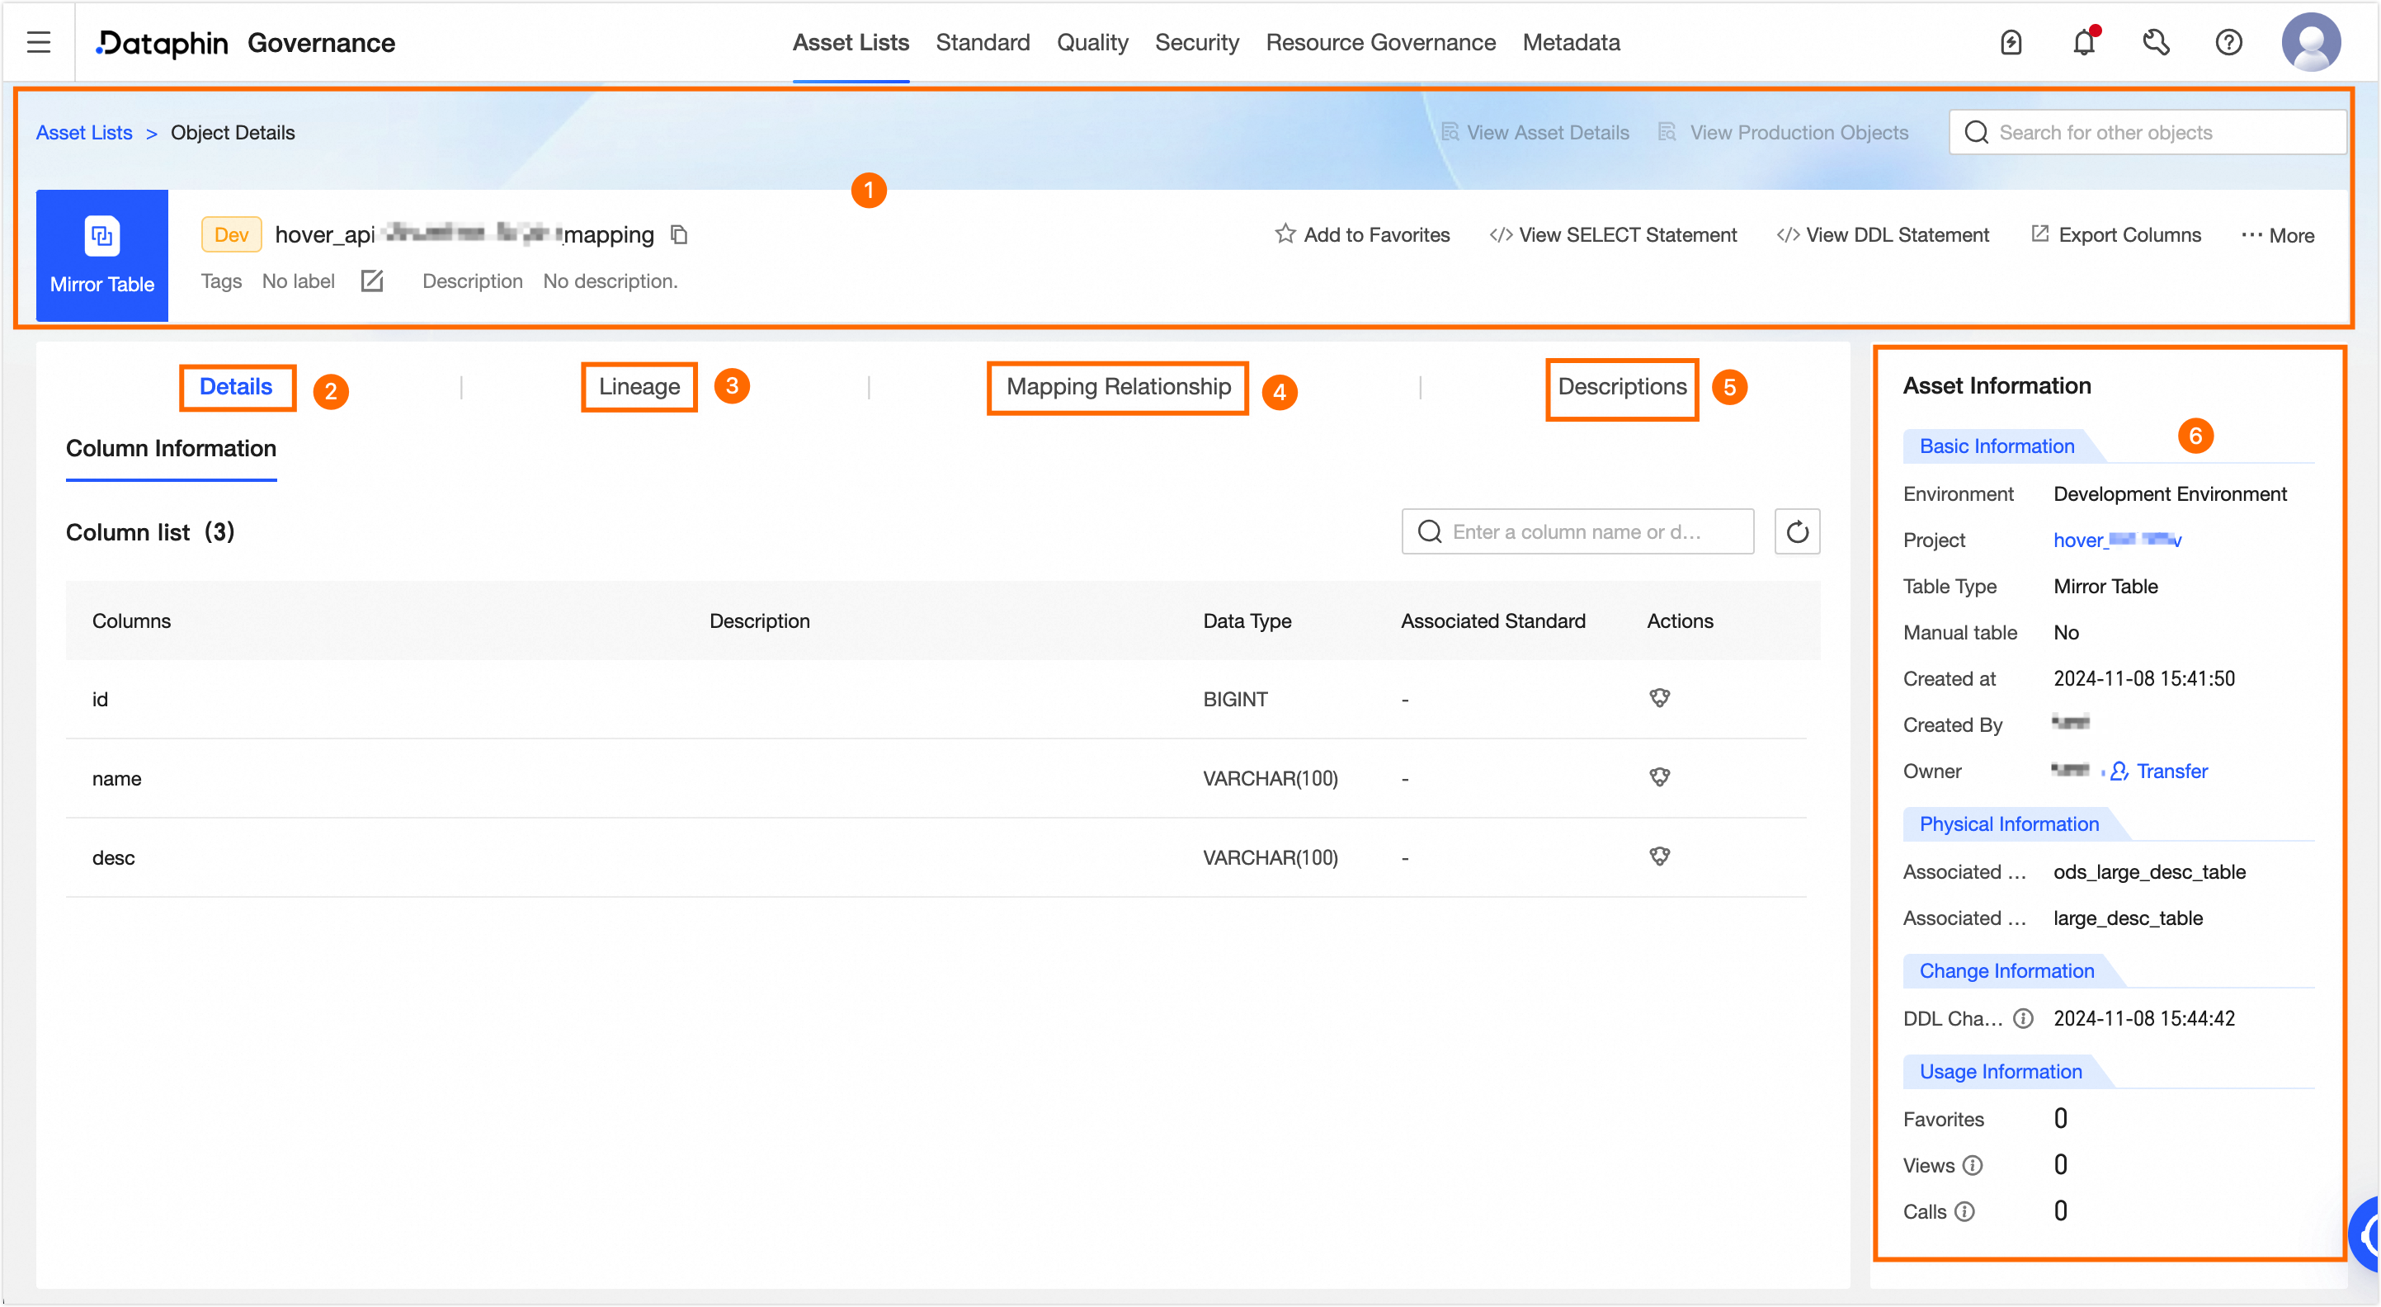Open the Security menu

coord(1197,43)
